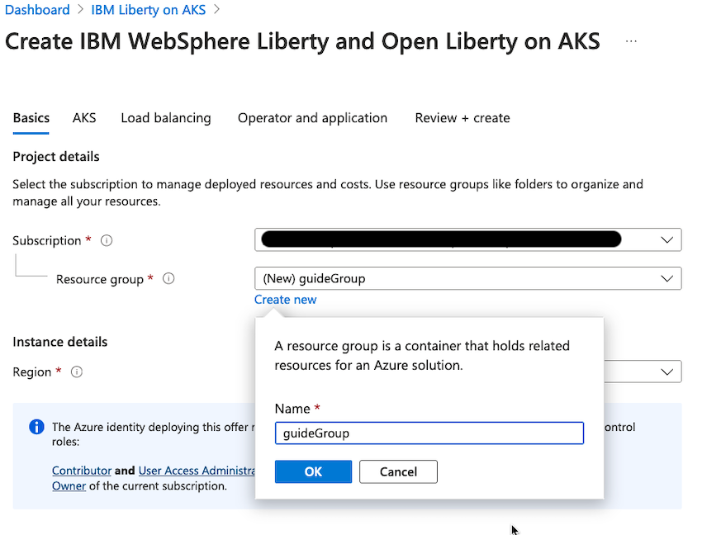Viewport: 702px width, 535px height.
Task: Cancel the new resource group popup
Action: (398, 471)
